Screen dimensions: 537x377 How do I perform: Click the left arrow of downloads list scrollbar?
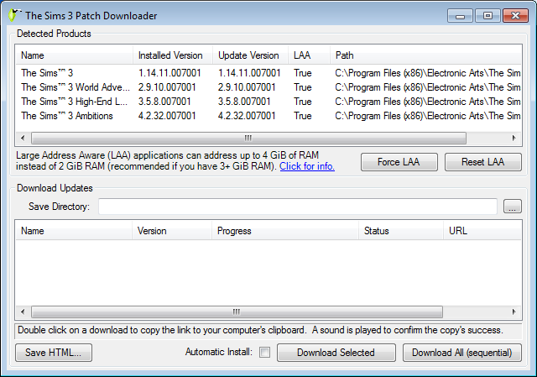[x=23, y=312]
